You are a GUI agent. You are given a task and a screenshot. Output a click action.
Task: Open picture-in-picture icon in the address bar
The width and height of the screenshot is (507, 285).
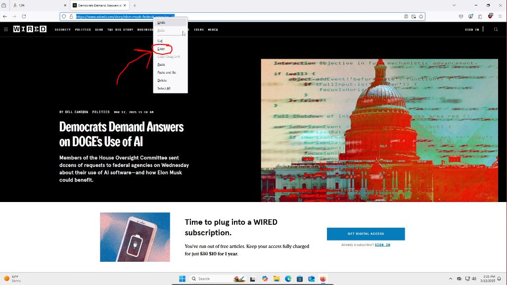414,16
